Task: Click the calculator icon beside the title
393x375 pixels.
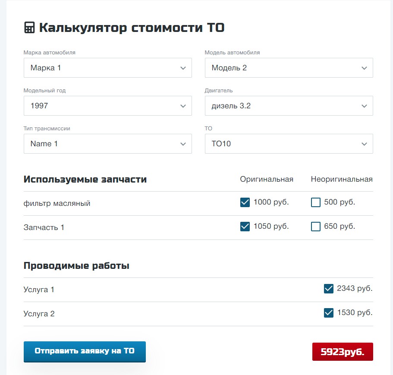Action: coord(29,28)
